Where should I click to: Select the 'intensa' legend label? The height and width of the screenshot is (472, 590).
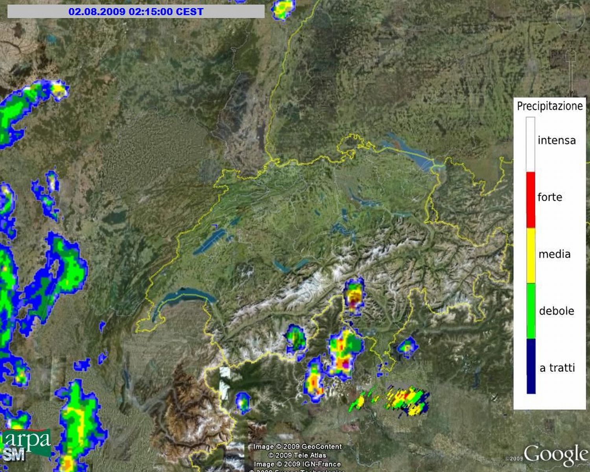[x=557, y=140]
